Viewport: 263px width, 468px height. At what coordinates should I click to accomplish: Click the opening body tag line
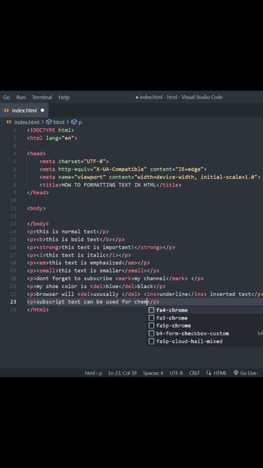point(36,208)
